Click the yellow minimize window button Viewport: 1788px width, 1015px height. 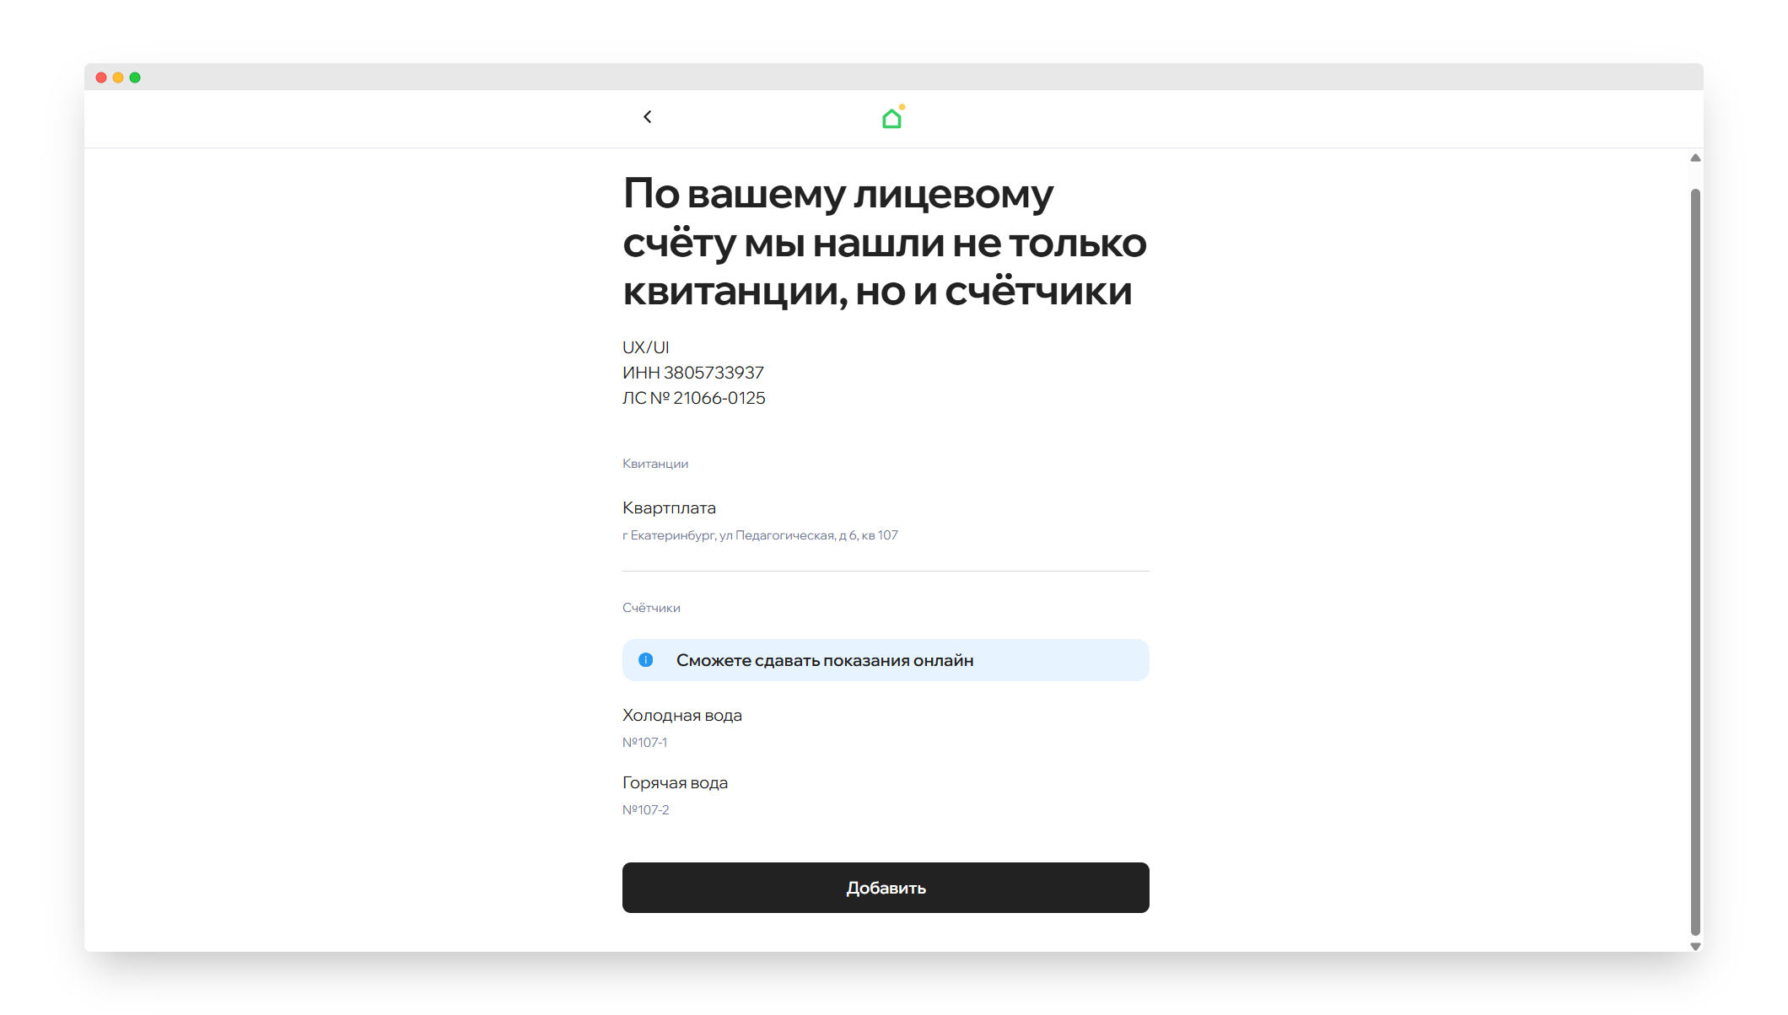[118, 78]
